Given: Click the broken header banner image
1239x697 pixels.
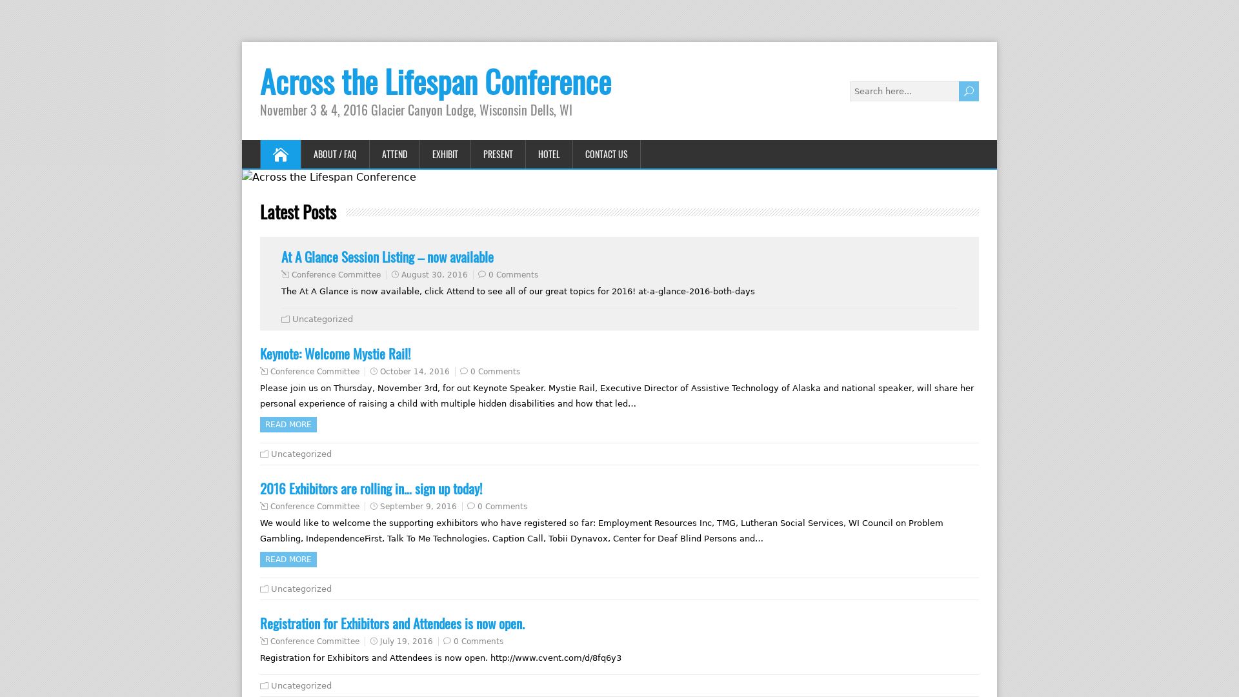Looking at the screenshot, I should (x=329, y=177).
